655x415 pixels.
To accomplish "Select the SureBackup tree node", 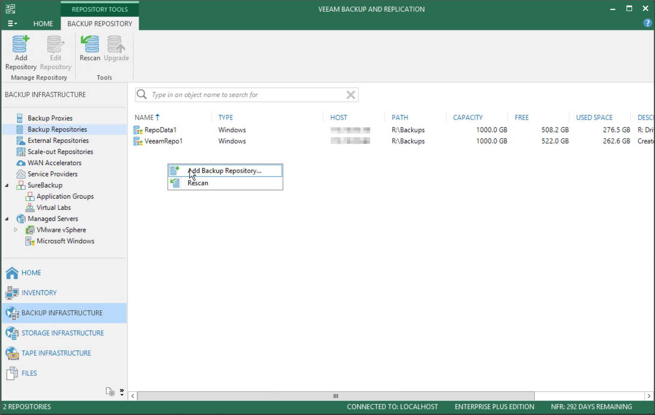I will coord(45,185).
